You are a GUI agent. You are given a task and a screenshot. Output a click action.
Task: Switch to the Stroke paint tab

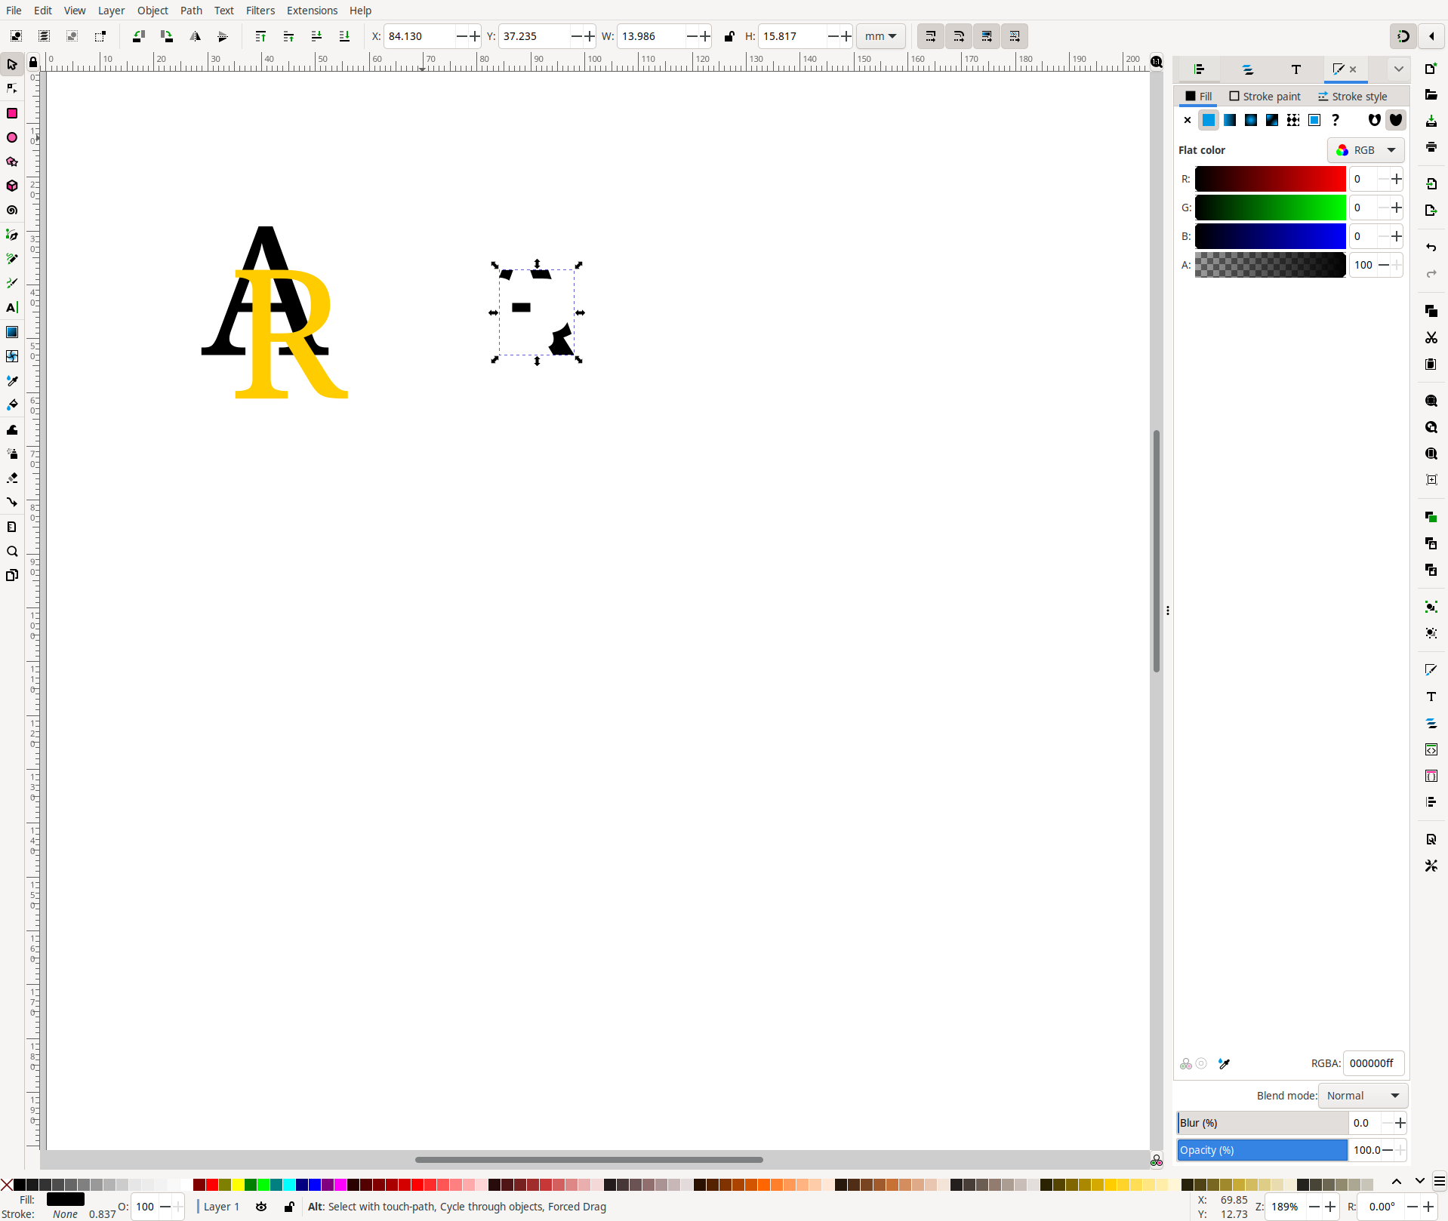coord(1264,97)
